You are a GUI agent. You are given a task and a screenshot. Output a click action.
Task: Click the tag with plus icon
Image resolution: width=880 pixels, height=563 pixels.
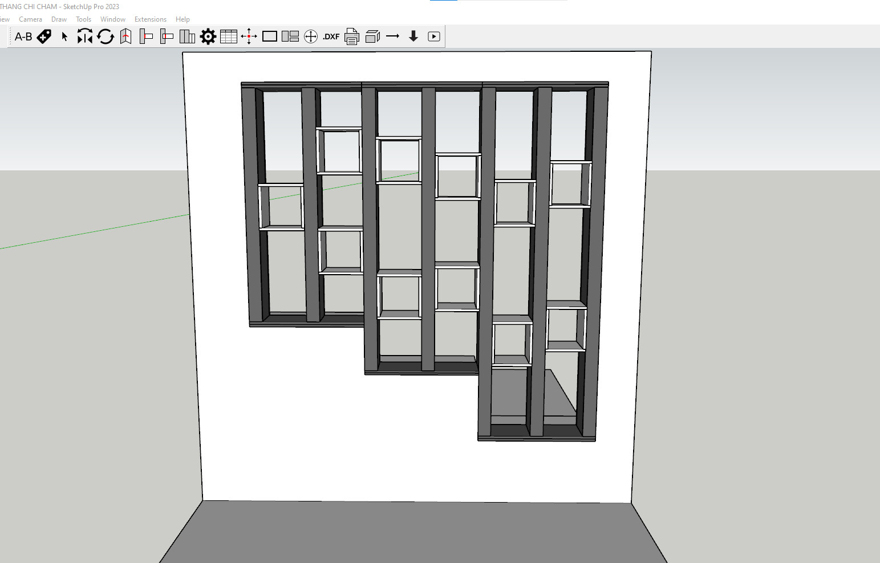click(44, 36)
